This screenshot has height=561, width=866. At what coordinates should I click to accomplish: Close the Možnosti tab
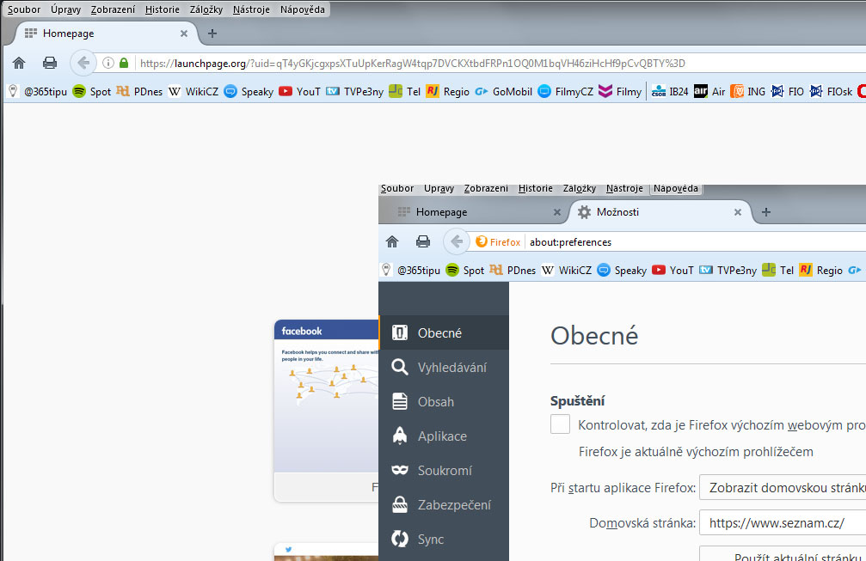tap(737, 212)
